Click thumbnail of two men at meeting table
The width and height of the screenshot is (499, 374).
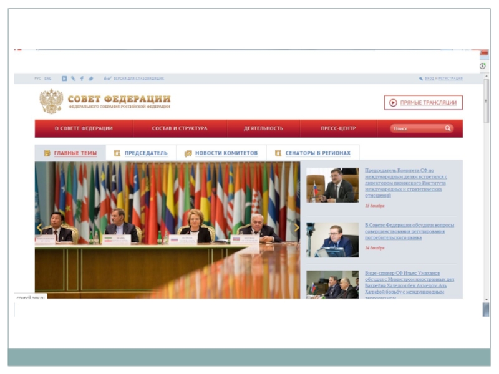(332, 284)
